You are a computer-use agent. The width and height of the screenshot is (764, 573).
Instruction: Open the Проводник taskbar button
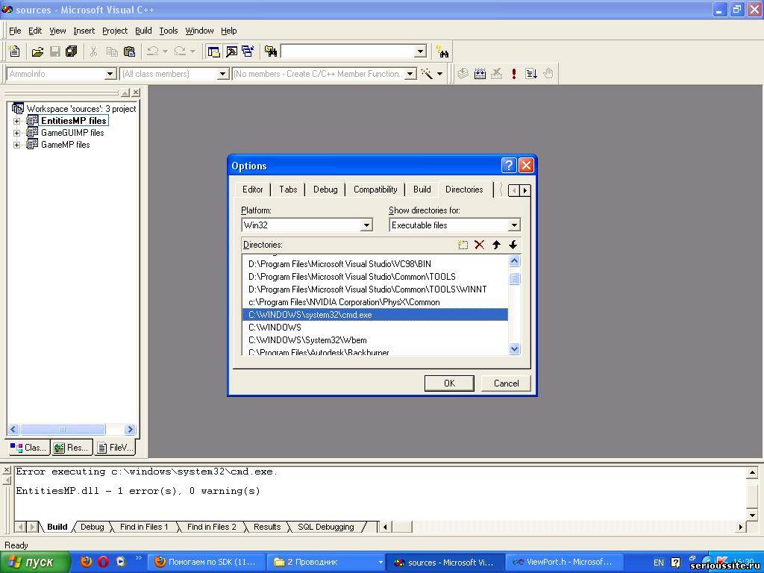point(325,563)
